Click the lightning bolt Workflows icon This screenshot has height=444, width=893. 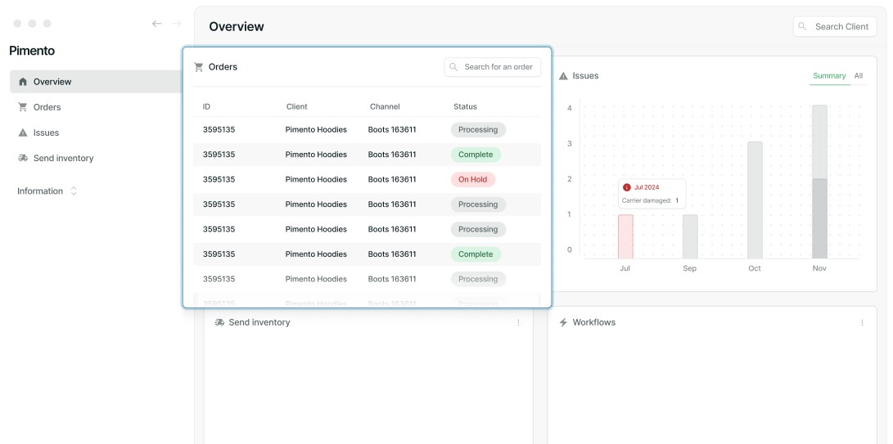(x=563, y=323)
